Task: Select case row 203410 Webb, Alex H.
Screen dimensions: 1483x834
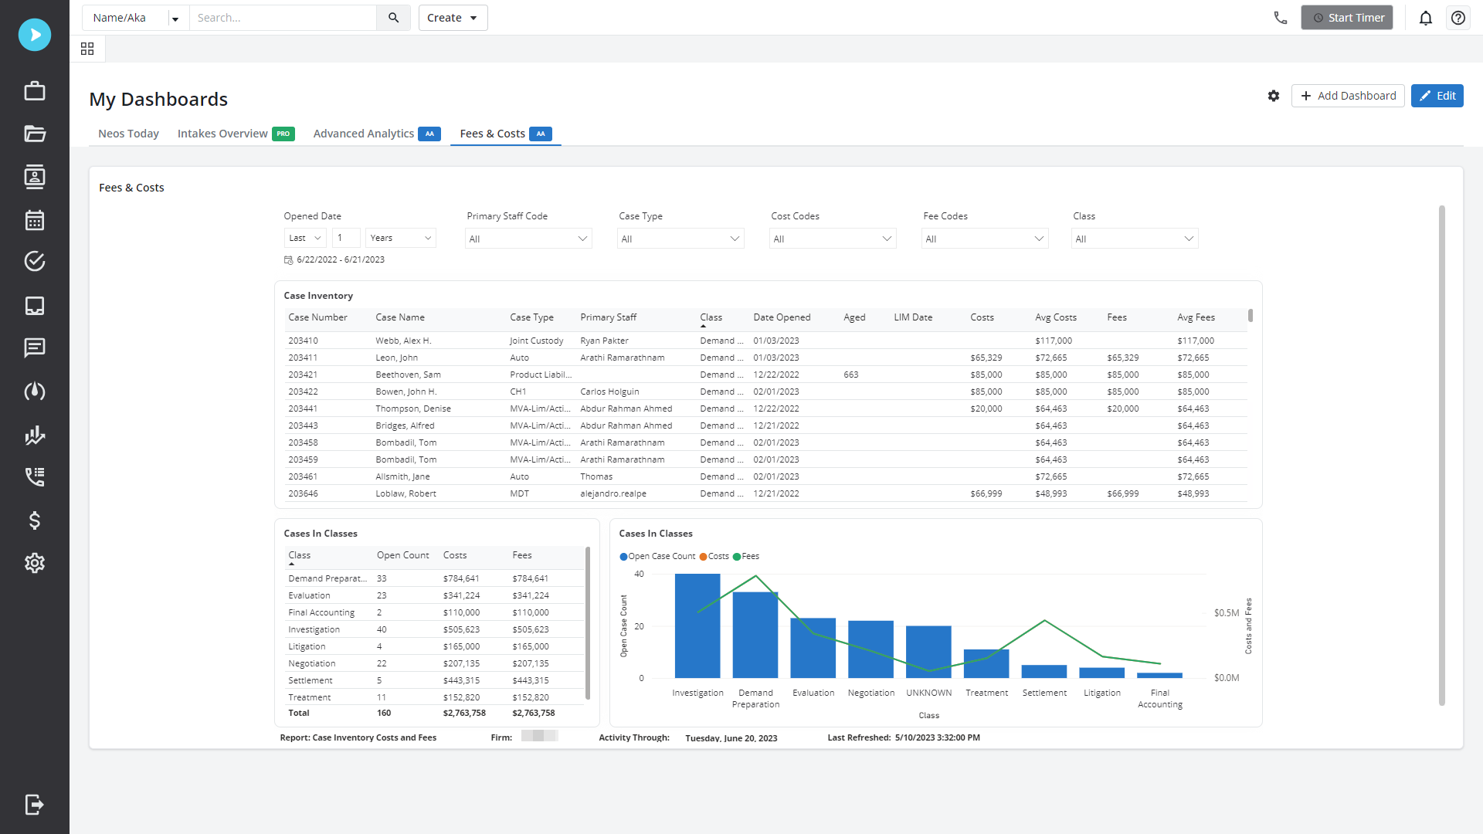Action: [765, 341]
